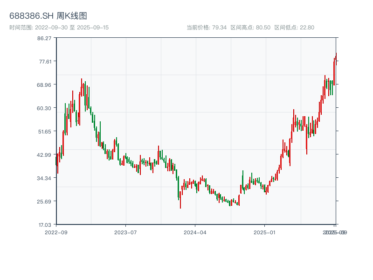
Task: Click the 2023-07 x-axis label
Action: coord(125,232)
